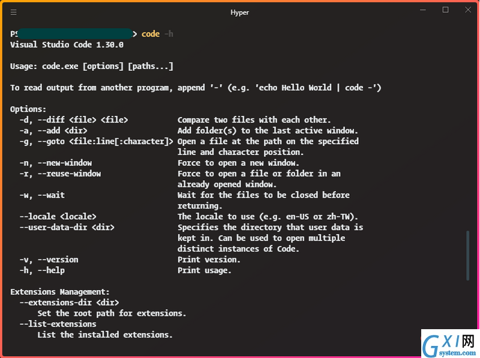Click the 'Extensions Management:' heading

click(x=59, y=292)
